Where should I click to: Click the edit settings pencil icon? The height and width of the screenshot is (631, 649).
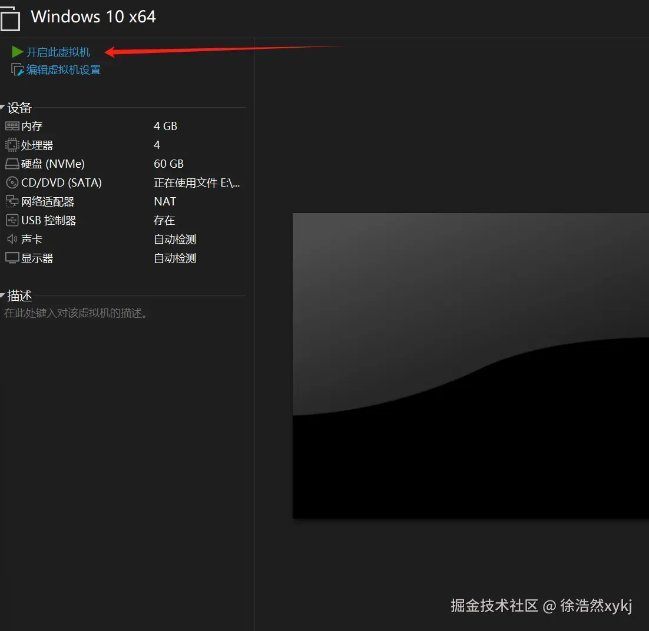click(18, 69)
